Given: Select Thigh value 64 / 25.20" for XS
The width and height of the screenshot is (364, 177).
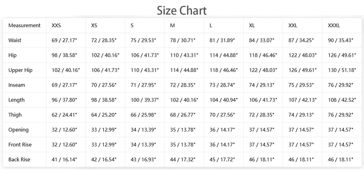Looking at the screenshot, I should point(104,115).
